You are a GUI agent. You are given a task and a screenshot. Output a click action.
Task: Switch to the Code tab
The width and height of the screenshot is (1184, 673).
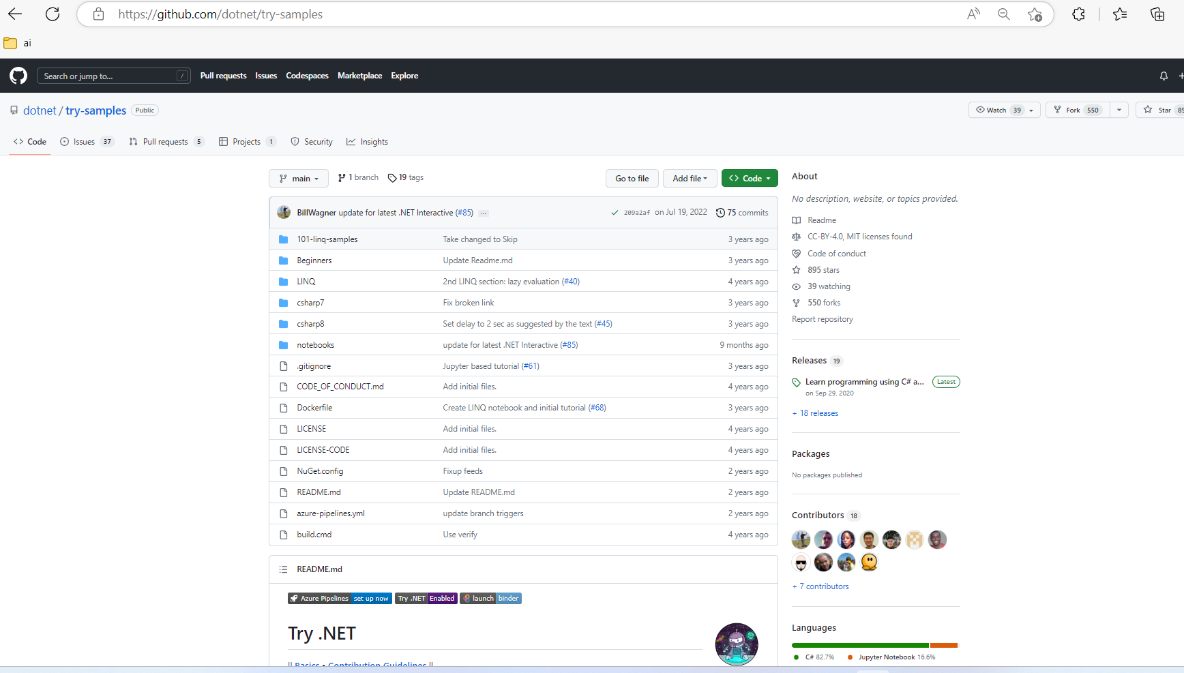pos(30,142)
